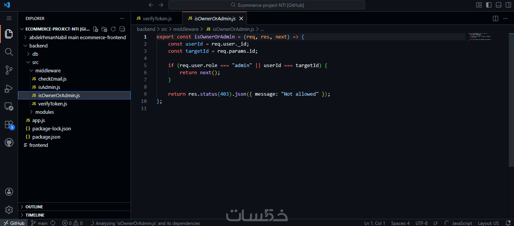514x226 pixels.
Task: Click the command center search box
Action: (267, 5)
